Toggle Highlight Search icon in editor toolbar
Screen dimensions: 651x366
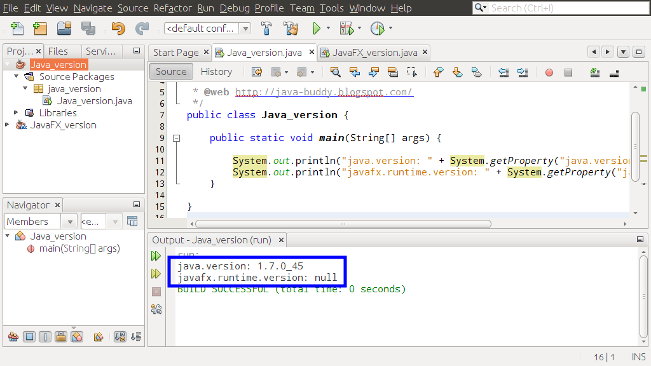coord(393,72)
